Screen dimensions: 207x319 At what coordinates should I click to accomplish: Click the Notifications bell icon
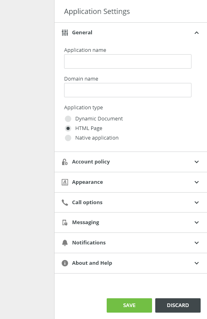pyautogui.click(x=65, y=243)
